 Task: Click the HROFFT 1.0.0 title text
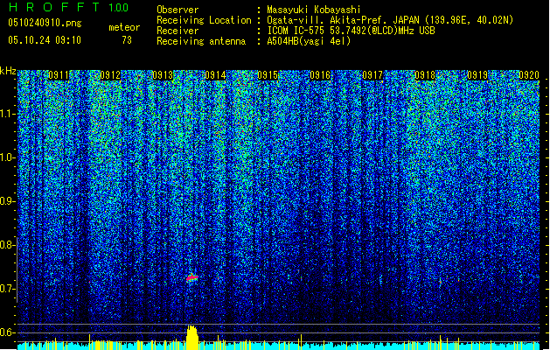(x=68, y=7)
